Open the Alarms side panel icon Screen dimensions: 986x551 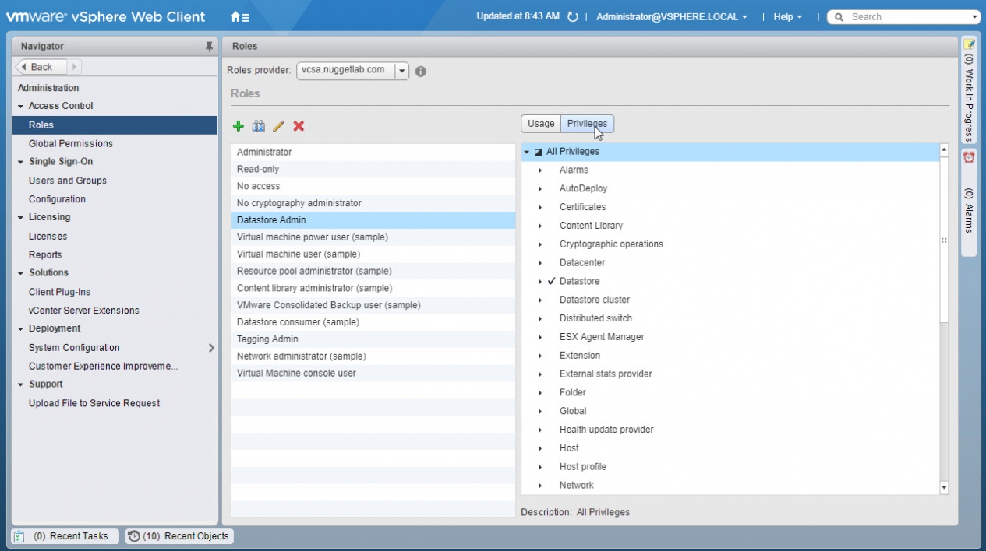click(969, 157)
